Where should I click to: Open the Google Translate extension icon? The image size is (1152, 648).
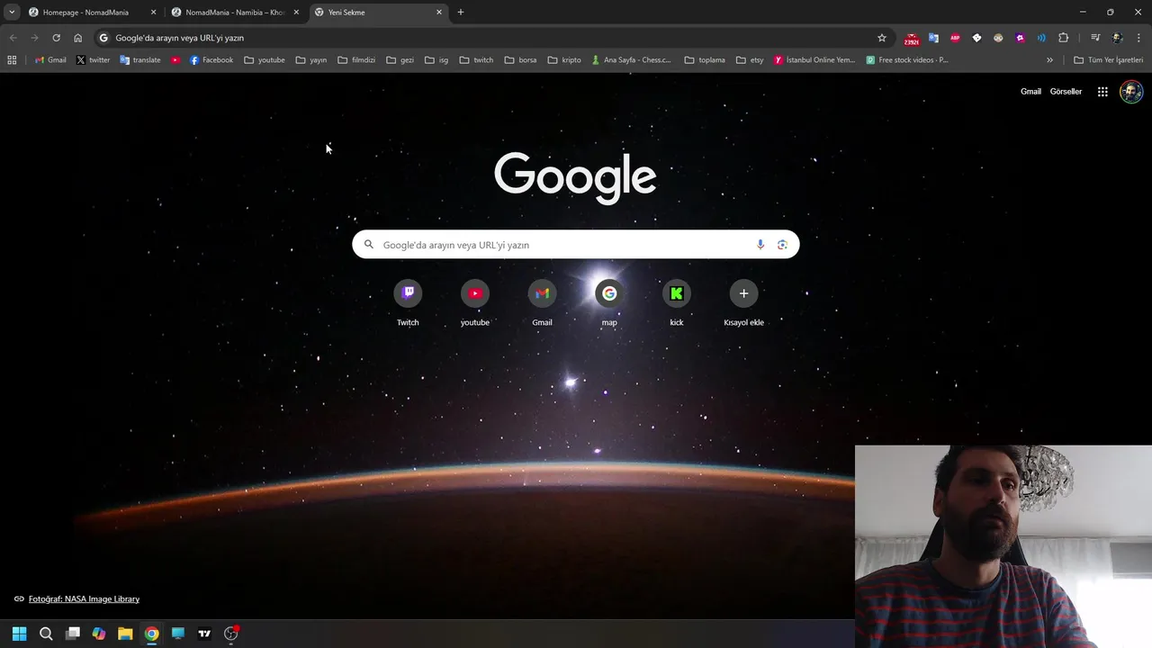[x=933, y=38]
